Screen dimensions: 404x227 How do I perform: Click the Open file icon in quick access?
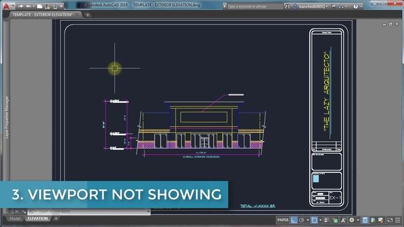point(47,6)
